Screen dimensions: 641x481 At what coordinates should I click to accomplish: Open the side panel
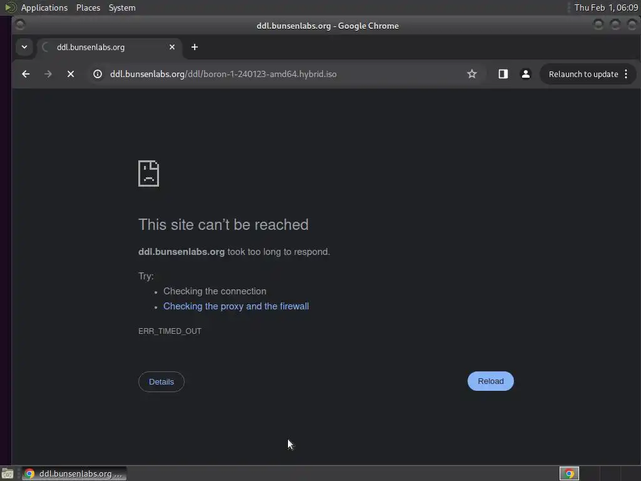(503, 74)
